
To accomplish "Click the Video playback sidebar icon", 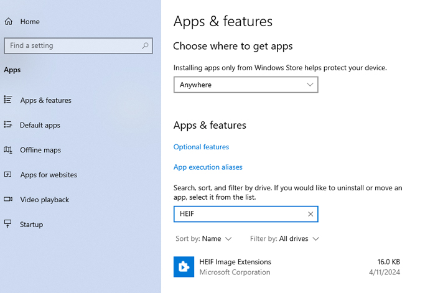I will click(8, 200).
